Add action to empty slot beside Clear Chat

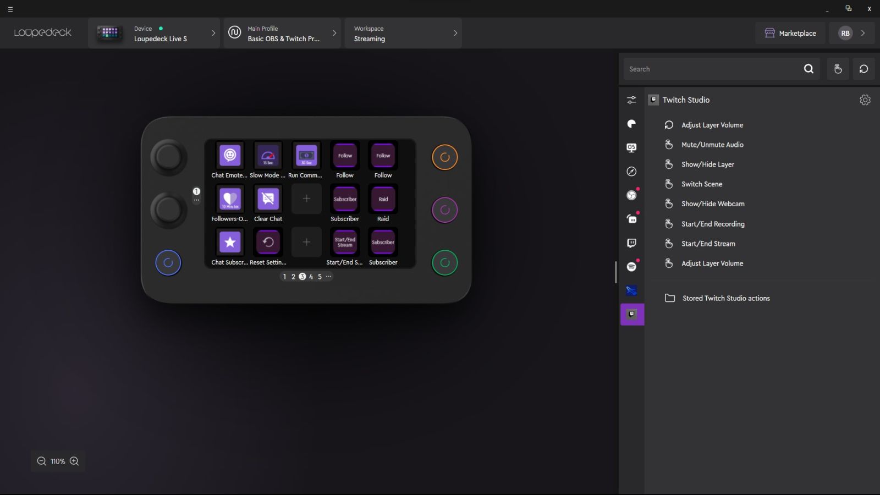(306, 199)
